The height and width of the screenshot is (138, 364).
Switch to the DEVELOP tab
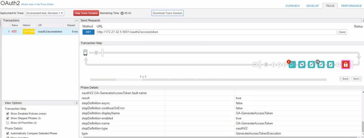pos(313,6)
